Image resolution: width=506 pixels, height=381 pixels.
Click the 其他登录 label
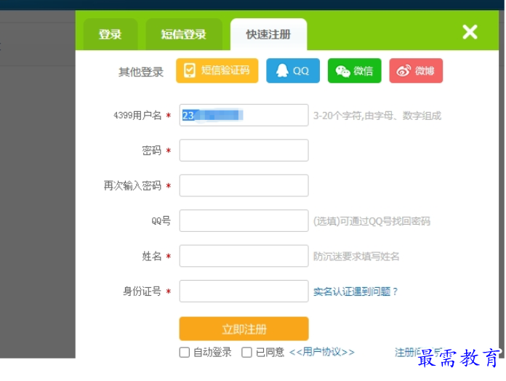coord(141,72)
